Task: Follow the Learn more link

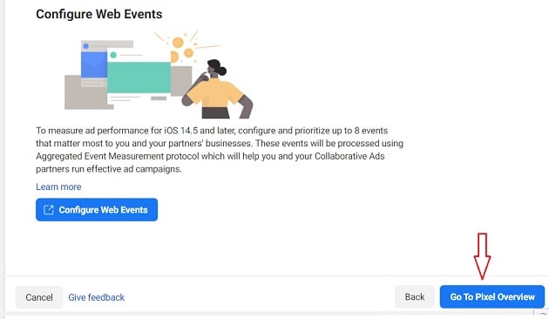Action: pyautogui.click(x=58, y=187)
